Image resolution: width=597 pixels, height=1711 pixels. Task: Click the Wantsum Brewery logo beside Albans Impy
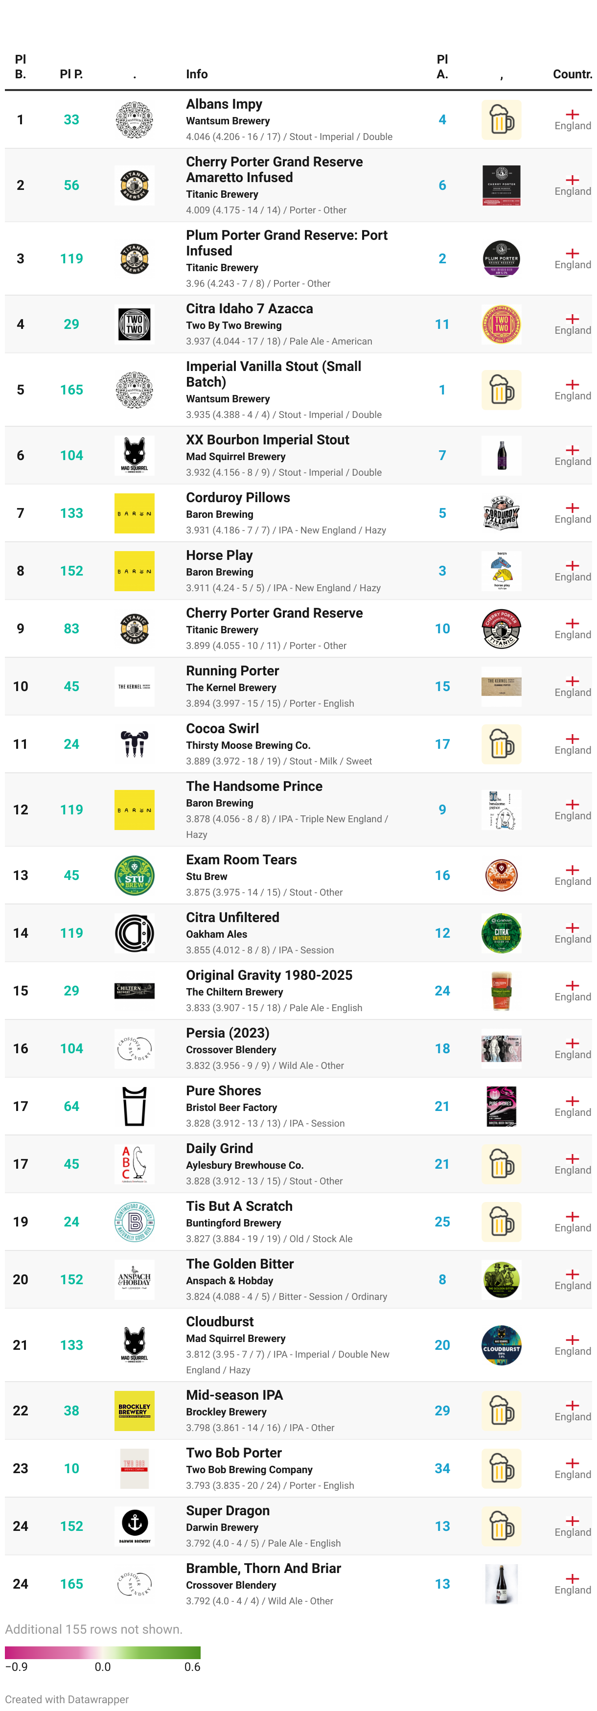click(x=134, y=119)
